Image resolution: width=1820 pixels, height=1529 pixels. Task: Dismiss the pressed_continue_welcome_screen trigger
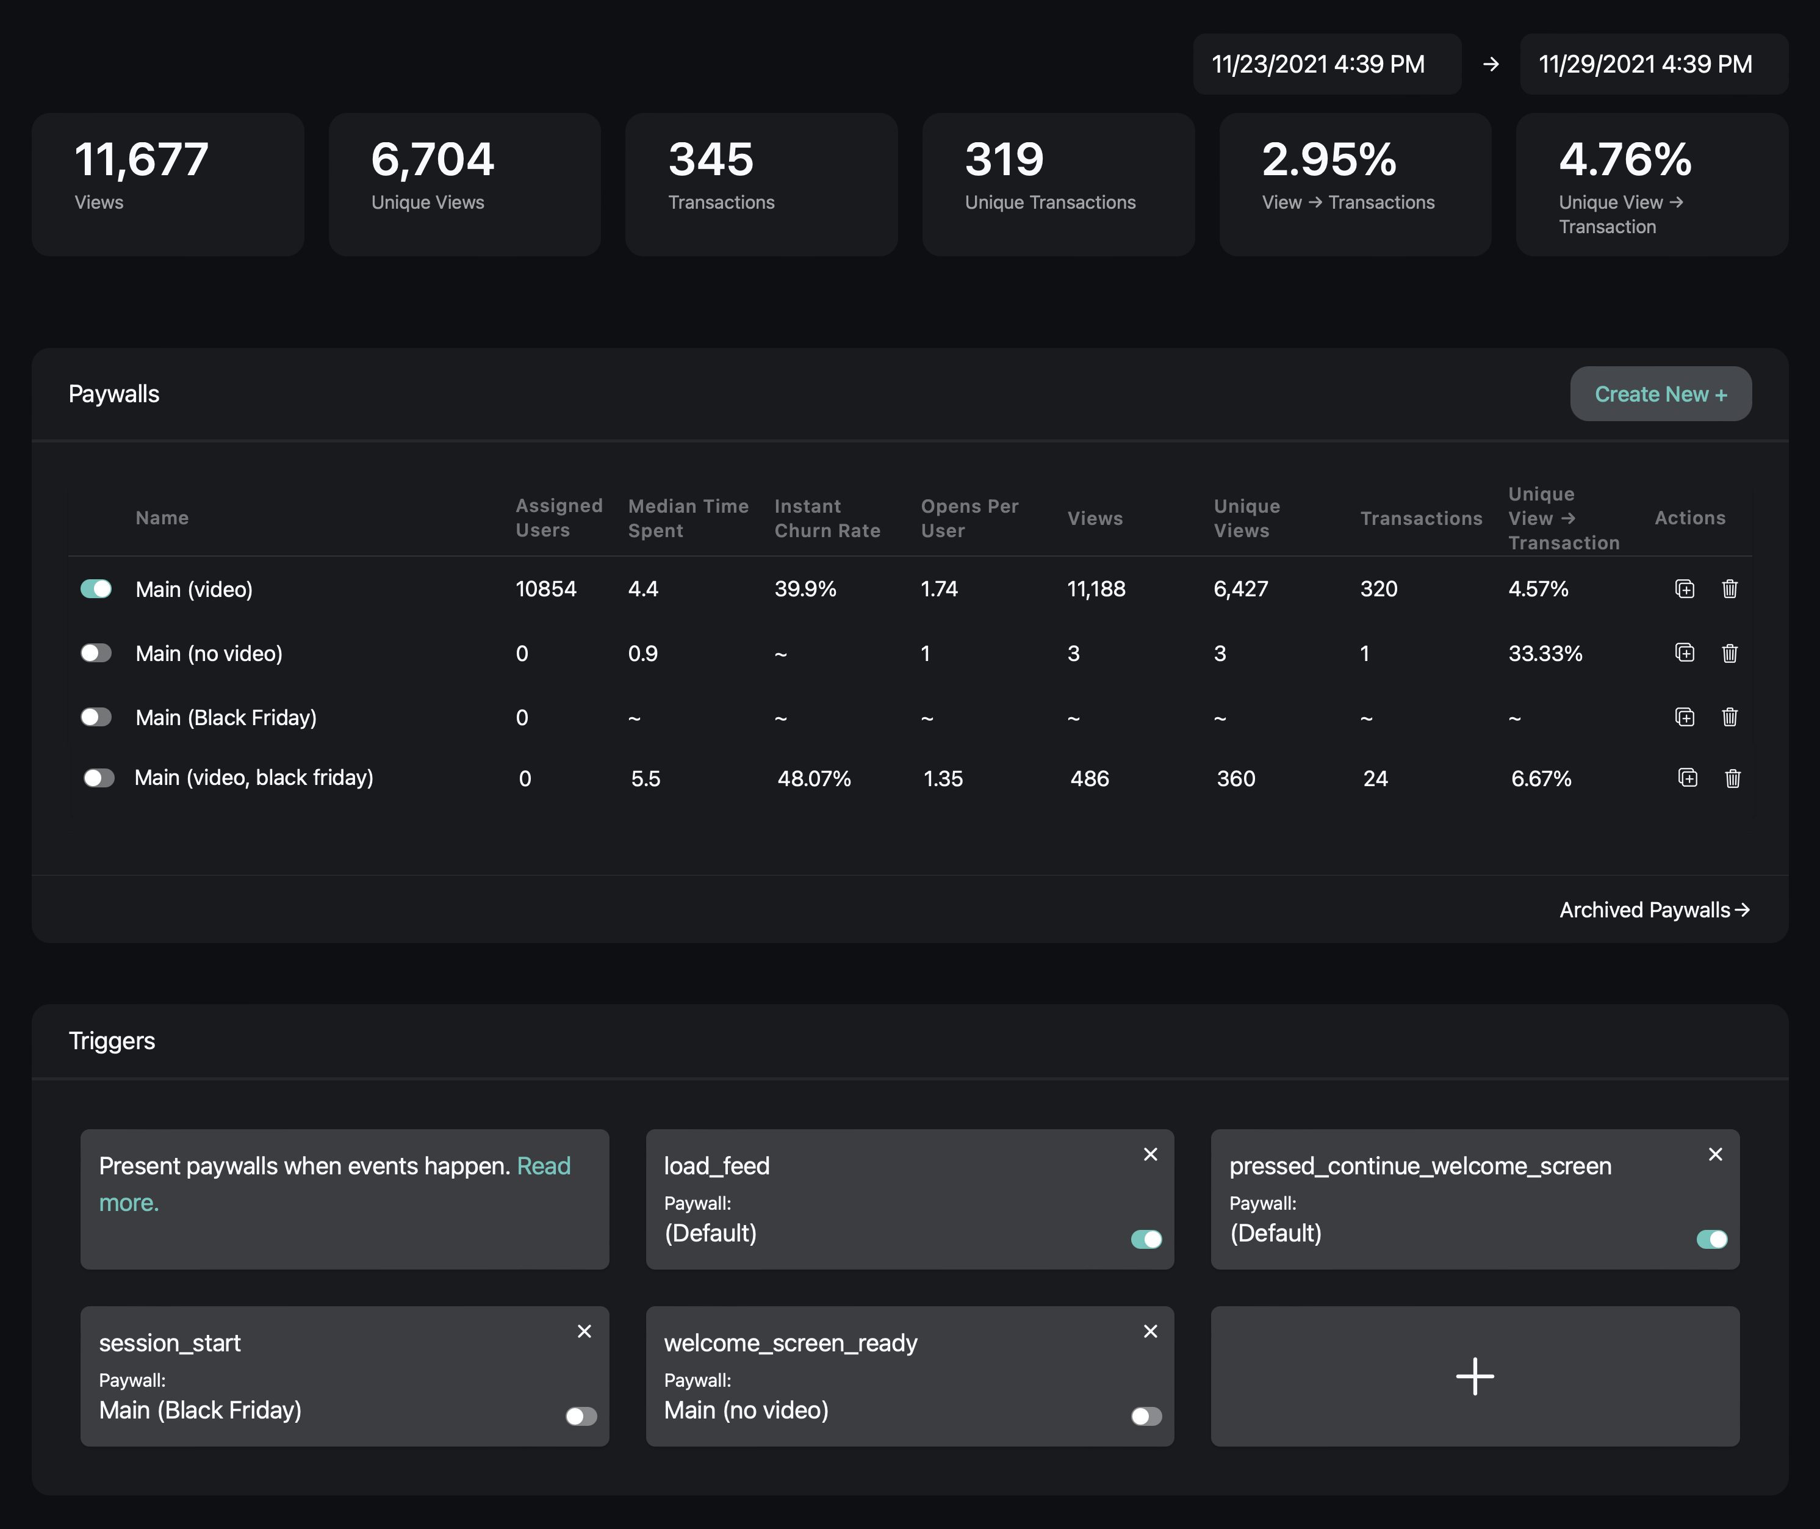(x=1715, y=1154)
